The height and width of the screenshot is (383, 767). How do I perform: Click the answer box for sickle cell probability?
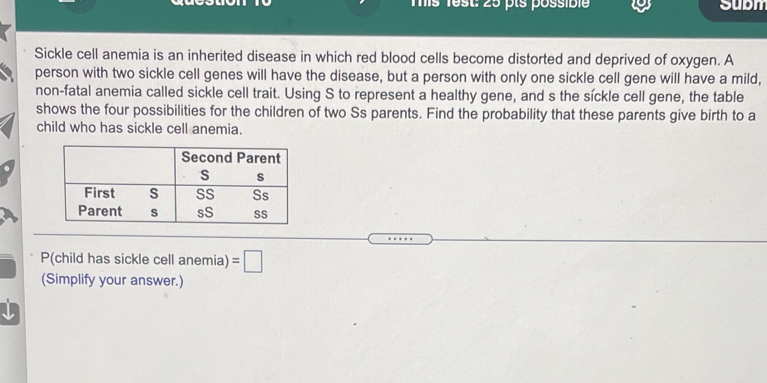[252, 262]
